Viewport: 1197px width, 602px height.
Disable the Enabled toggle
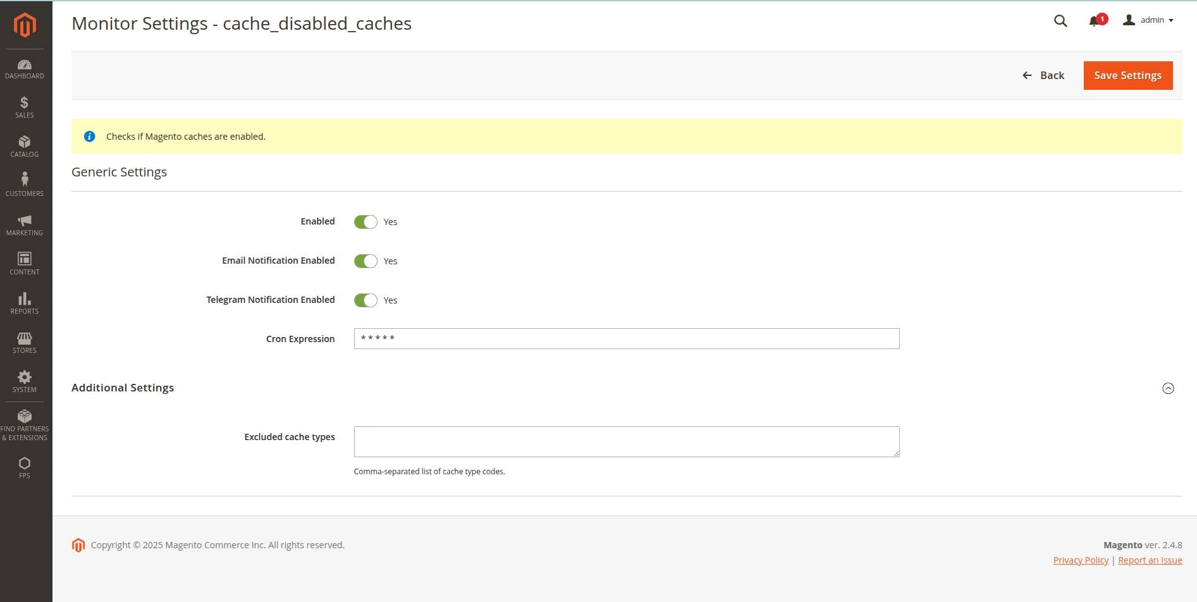tap(365, 221)
